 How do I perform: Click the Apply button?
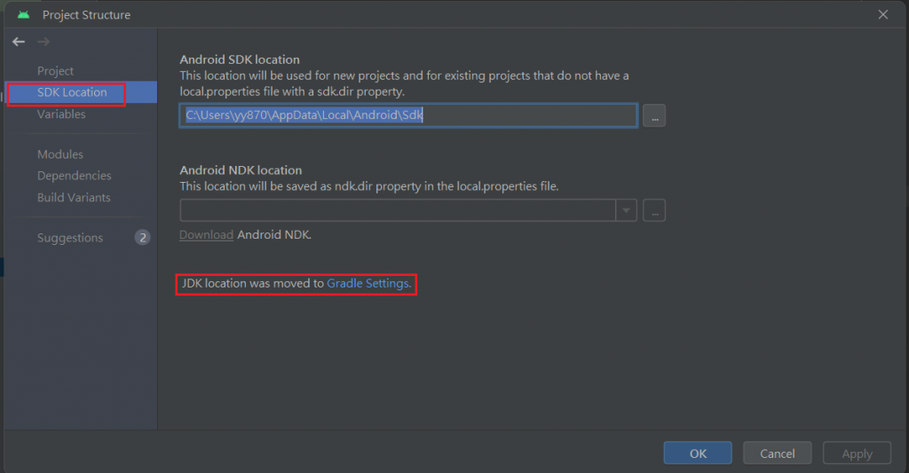857,453
